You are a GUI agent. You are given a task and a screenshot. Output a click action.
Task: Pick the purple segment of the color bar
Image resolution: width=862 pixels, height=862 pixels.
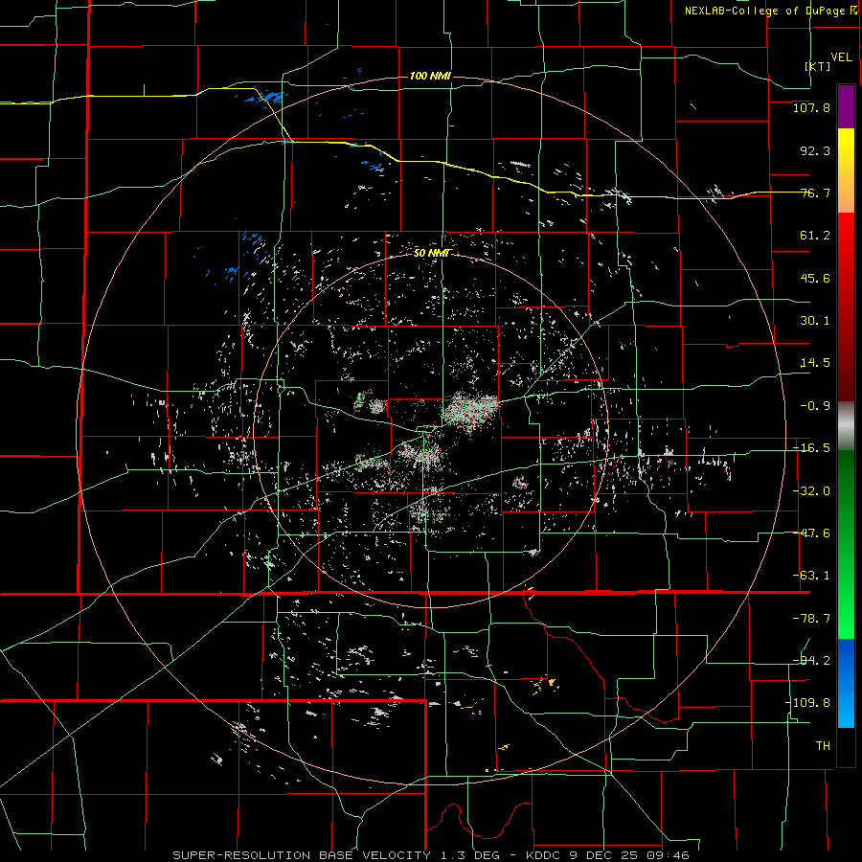click(x=846, y=106)
